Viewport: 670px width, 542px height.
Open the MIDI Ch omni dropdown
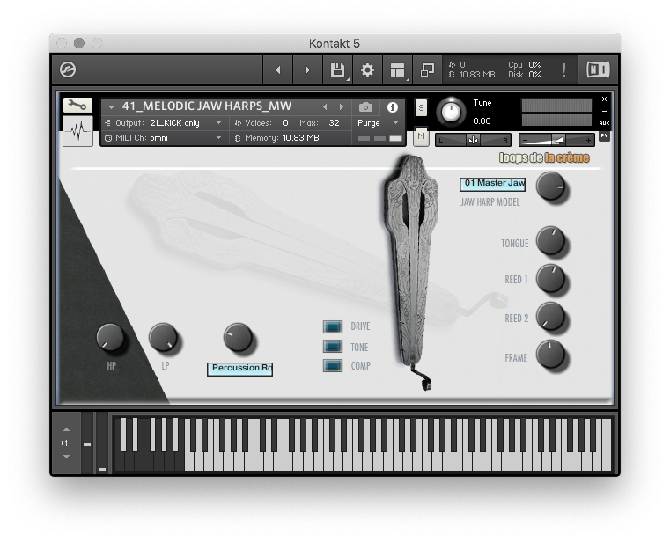click(164, 138)
